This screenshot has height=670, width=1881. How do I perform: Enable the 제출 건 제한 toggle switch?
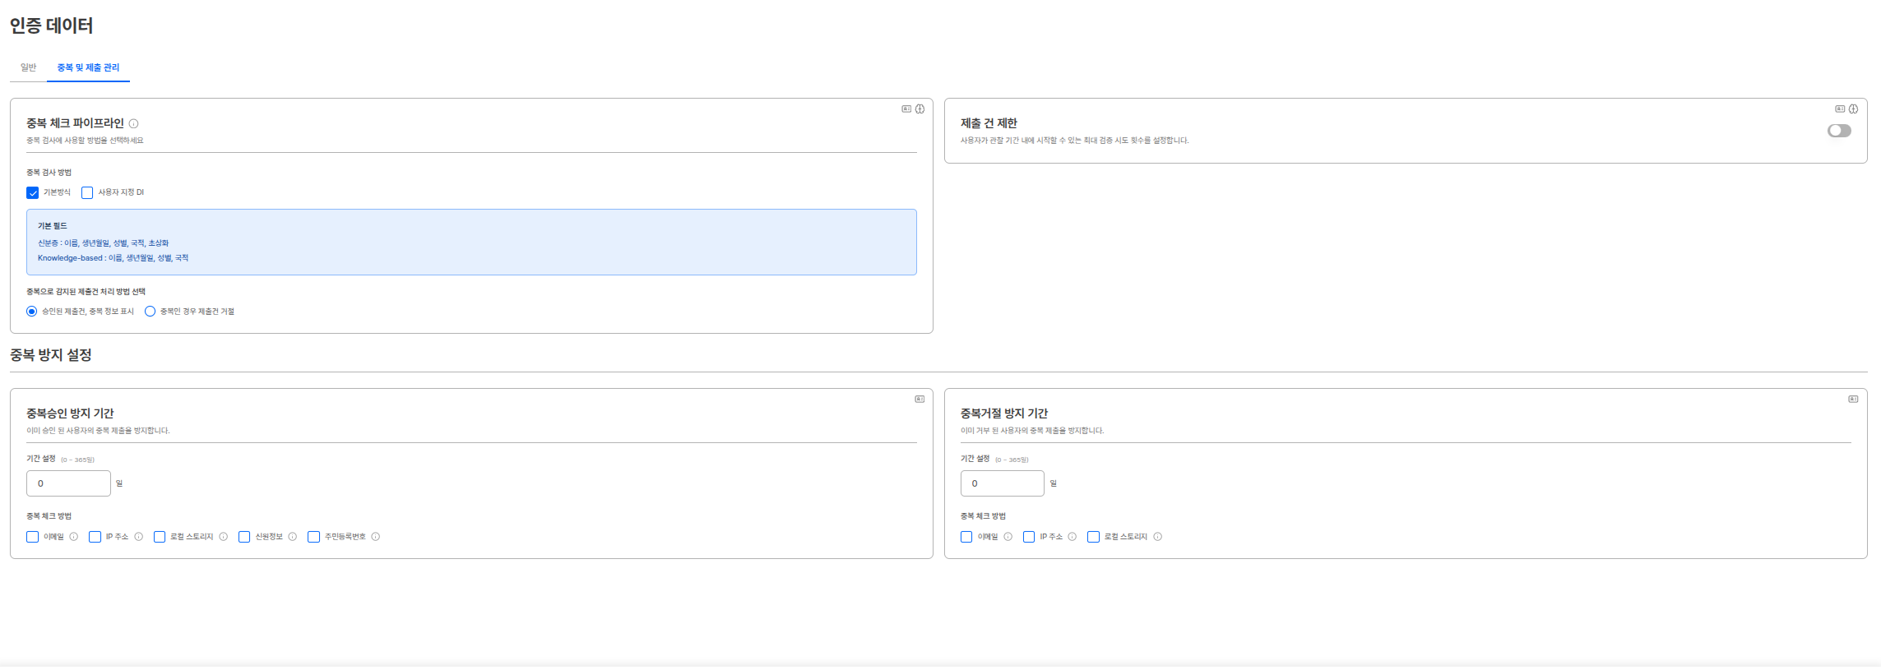[1839, 131]
